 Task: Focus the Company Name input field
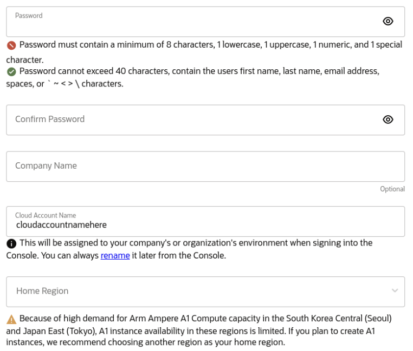[x=205, y=167]
